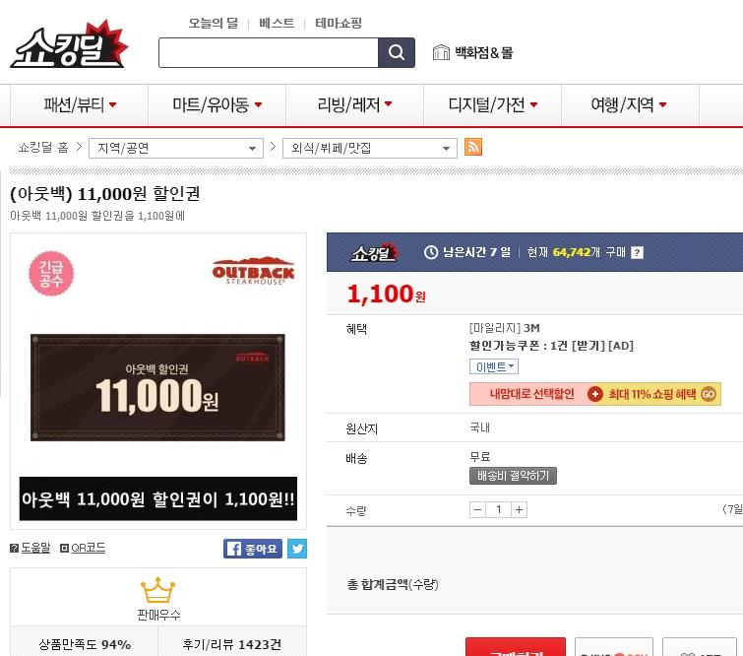Expand the 외식/뷔페/맛집 subcategory dropdown

click(x=370, y=148)
